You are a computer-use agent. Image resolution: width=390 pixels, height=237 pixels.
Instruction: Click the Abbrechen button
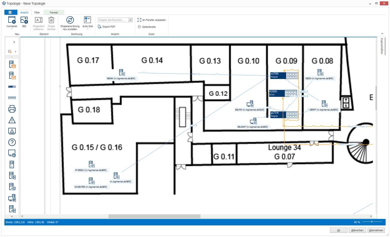tap(357, 230)
